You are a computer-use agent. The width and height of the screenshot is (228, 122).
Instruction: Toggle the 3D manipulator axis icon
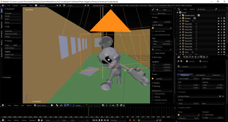click(x=65, y=105)
